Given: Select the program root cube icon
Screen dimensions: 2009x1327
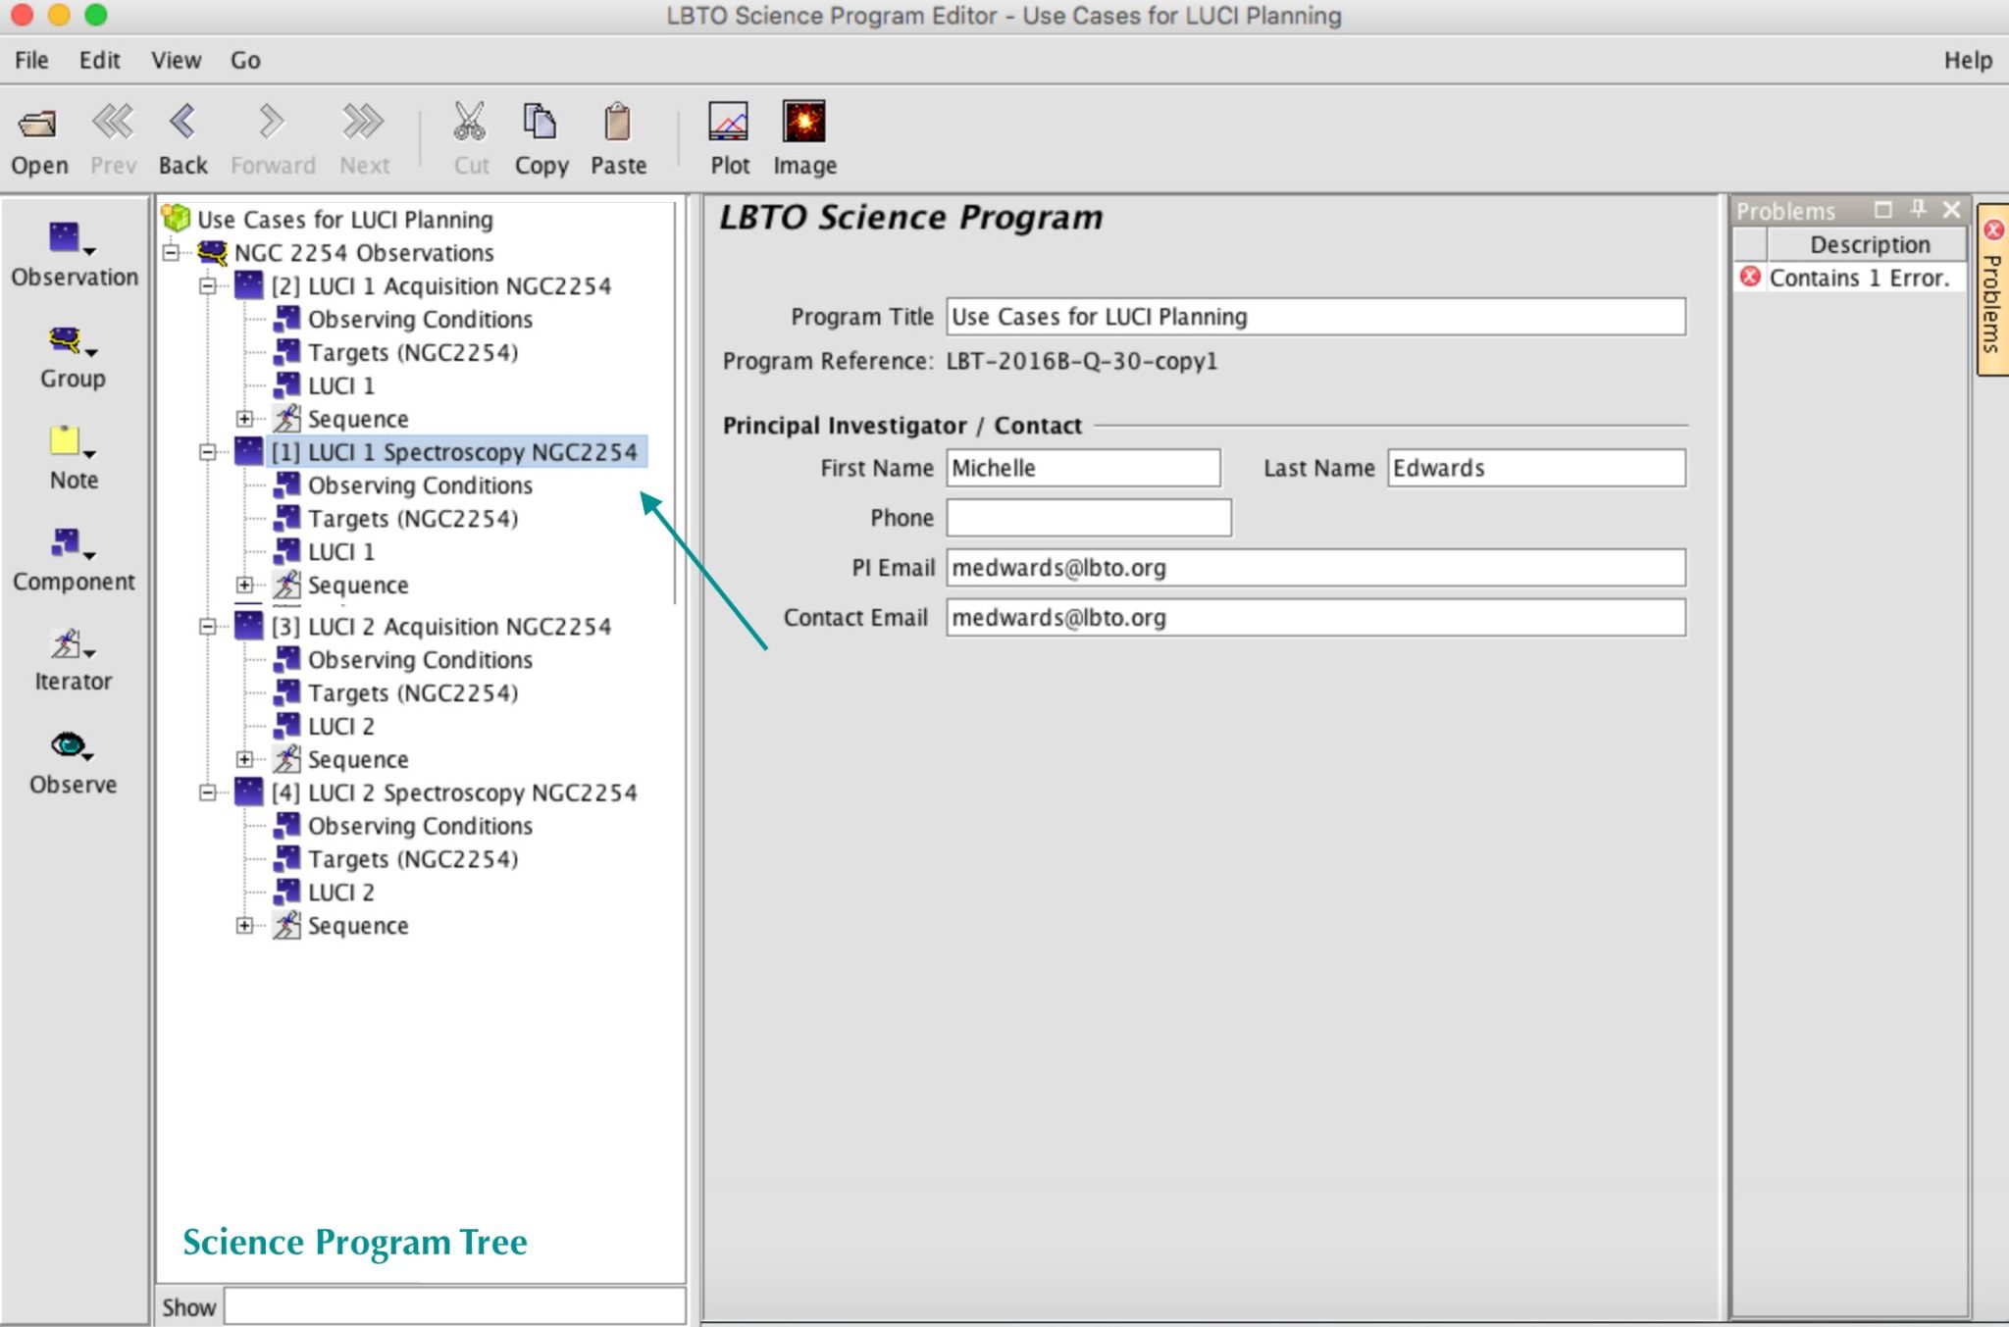Looking at the screenshot, I should [176, 218].
